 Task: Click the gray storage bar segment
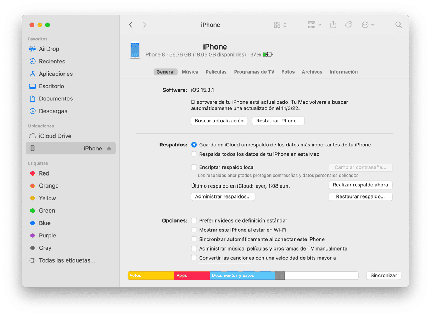[280, 276]
